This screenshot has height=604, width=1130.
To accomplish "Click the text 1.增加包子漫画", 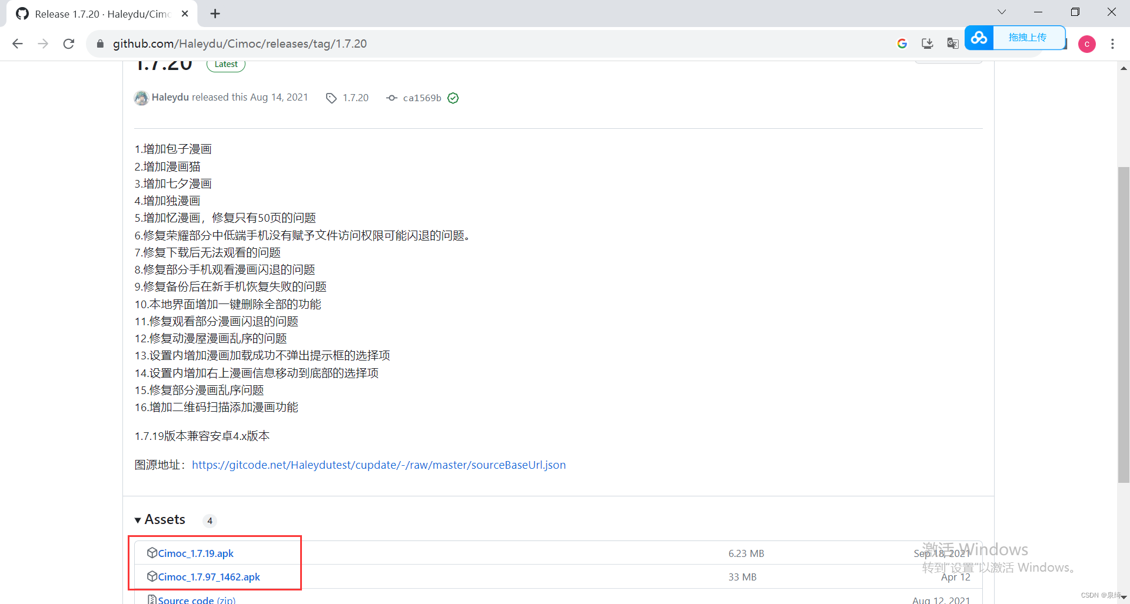I will 173,149.
